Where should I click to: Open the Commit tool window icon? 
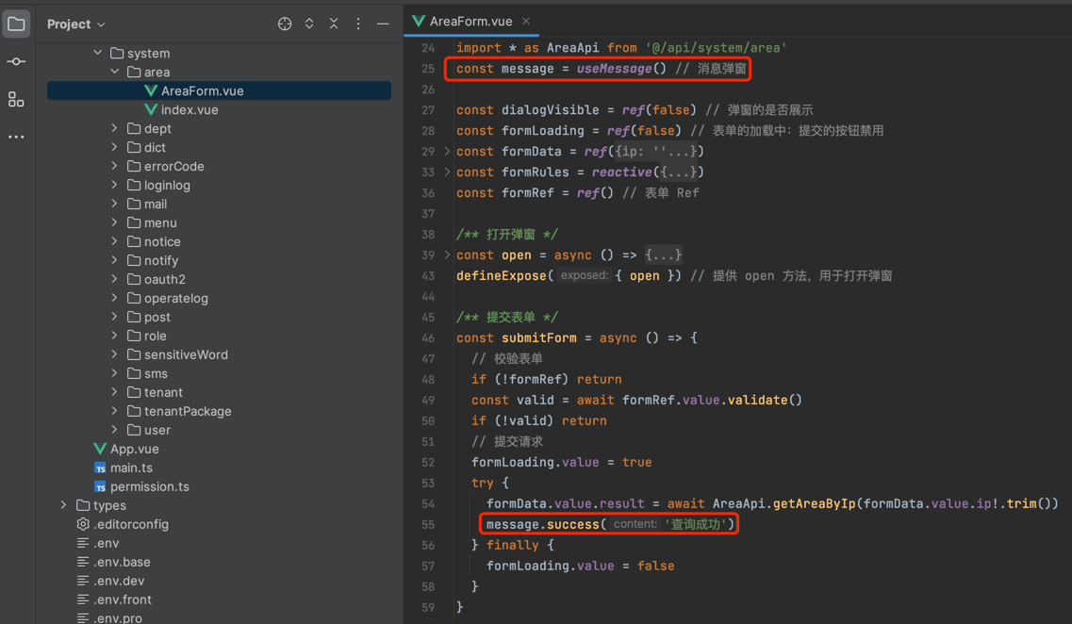click(16, 61)
